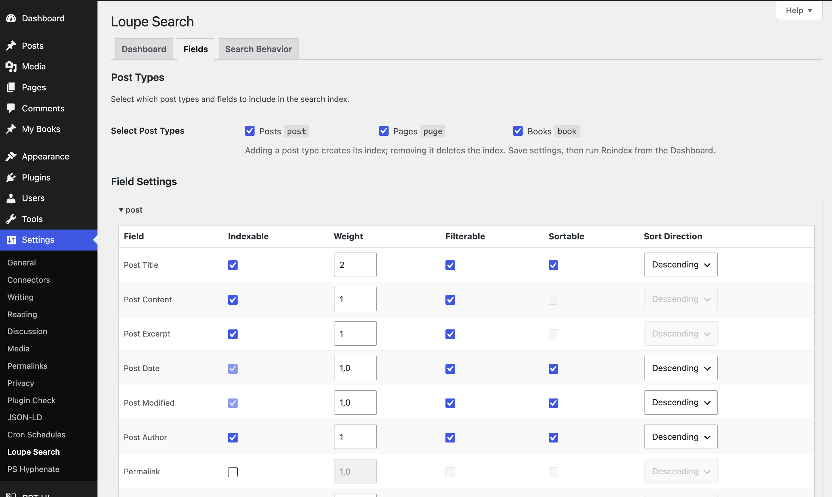Screen dimensions: 832x497
Task: Open Plugin Check submenu link
Action: point(31,401)
